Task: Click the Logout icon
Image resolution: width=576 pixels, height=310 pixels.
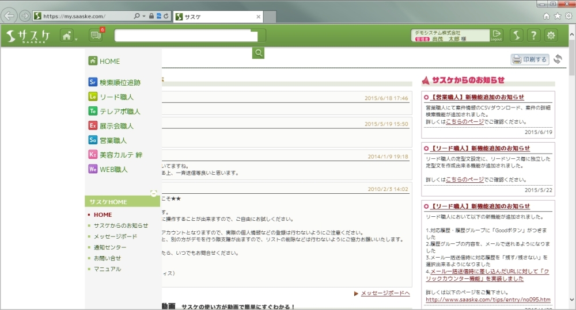Action: click(x=497, y=36)
